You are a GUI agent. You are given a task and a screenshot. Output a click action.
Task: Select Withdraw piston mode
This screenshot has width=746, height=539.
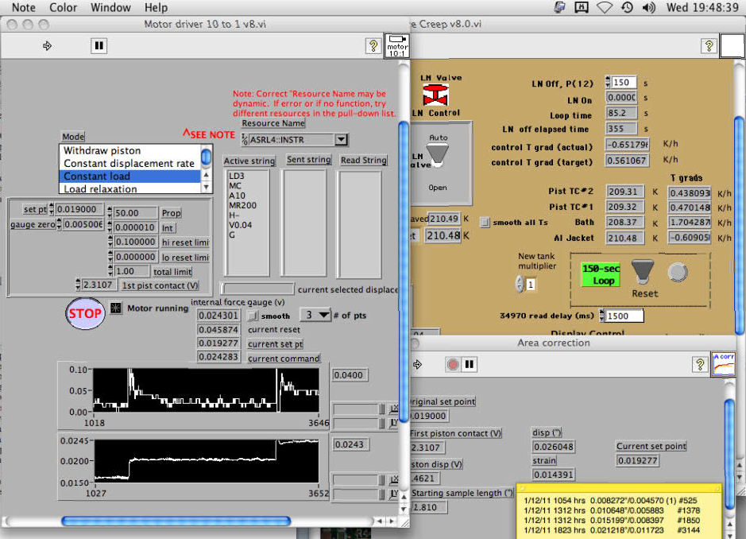102,150
